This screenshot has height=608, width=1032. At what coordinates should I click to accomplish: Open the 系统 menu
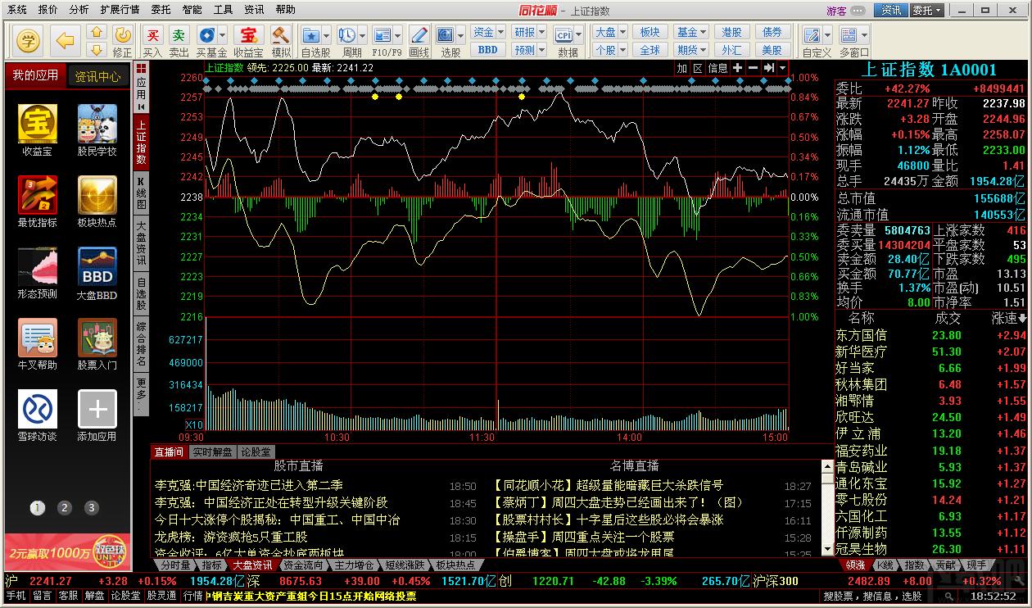tap(17, 10)
